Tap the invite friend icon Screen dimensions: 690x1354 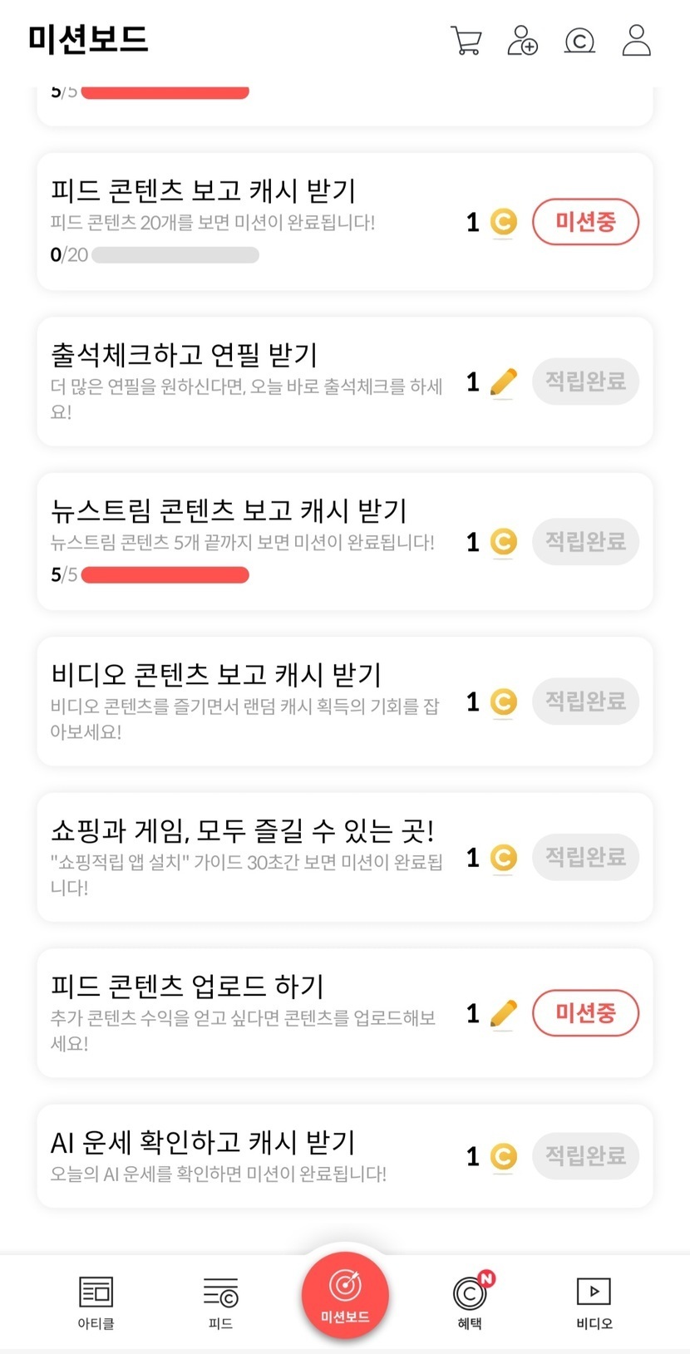point(522,40)
